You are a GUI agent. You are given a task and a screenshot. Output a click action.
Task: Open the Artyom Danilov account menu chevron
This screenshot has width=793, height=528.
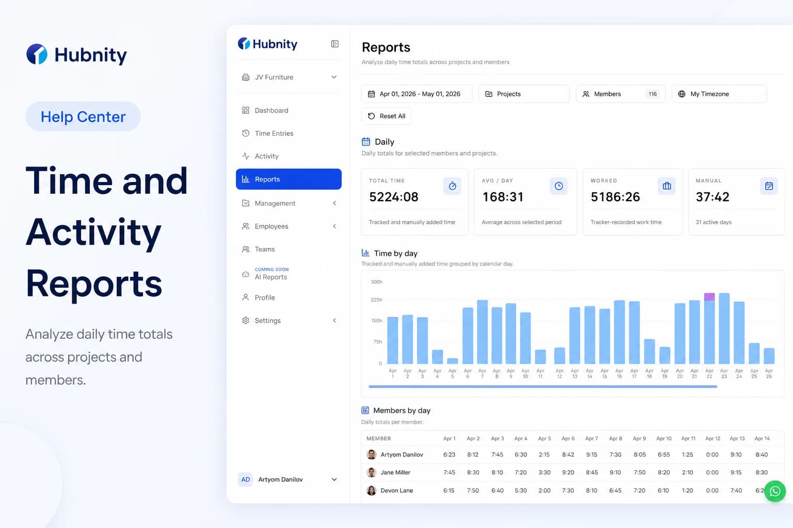point(334,480)
